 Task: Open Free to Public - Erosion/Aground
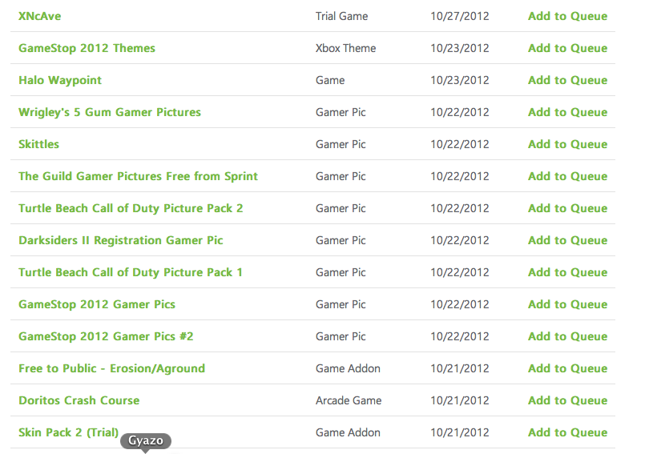point(111,368)
